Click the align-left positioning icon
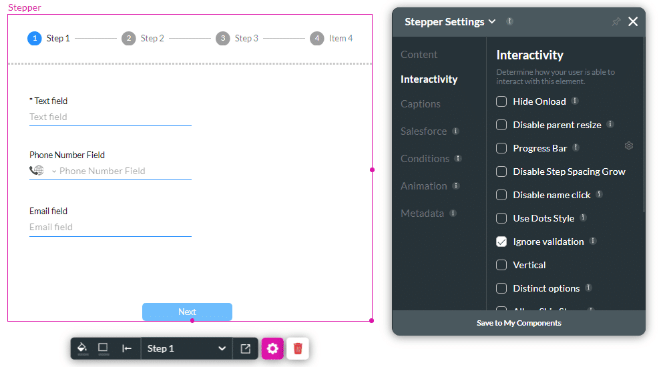This screenshot has width=659, height=367. 127,348
